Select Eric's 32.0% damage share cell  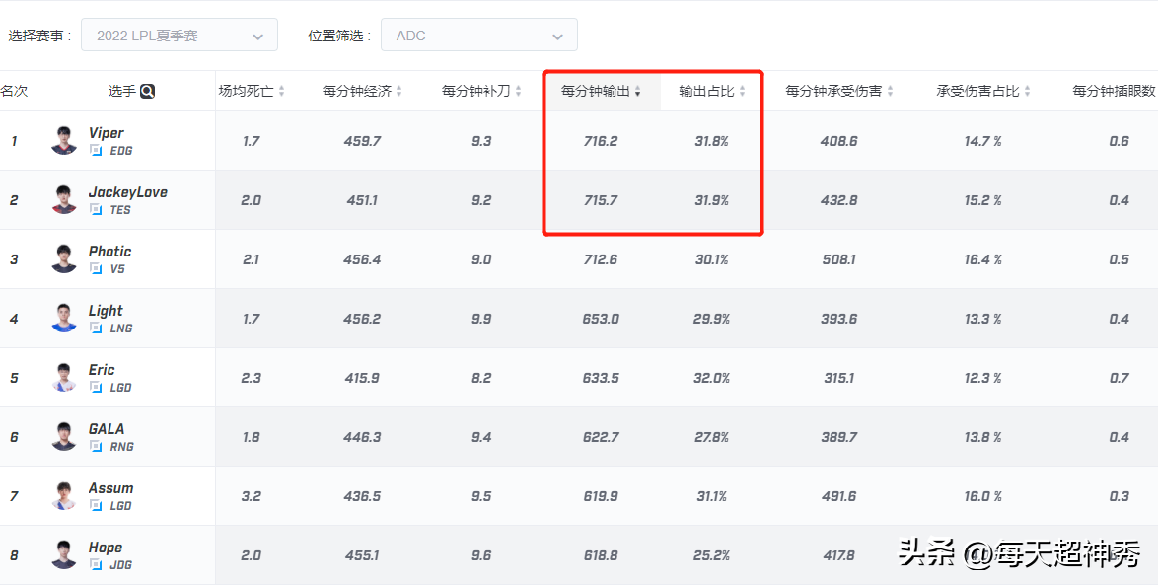click(x=712, y=378)
